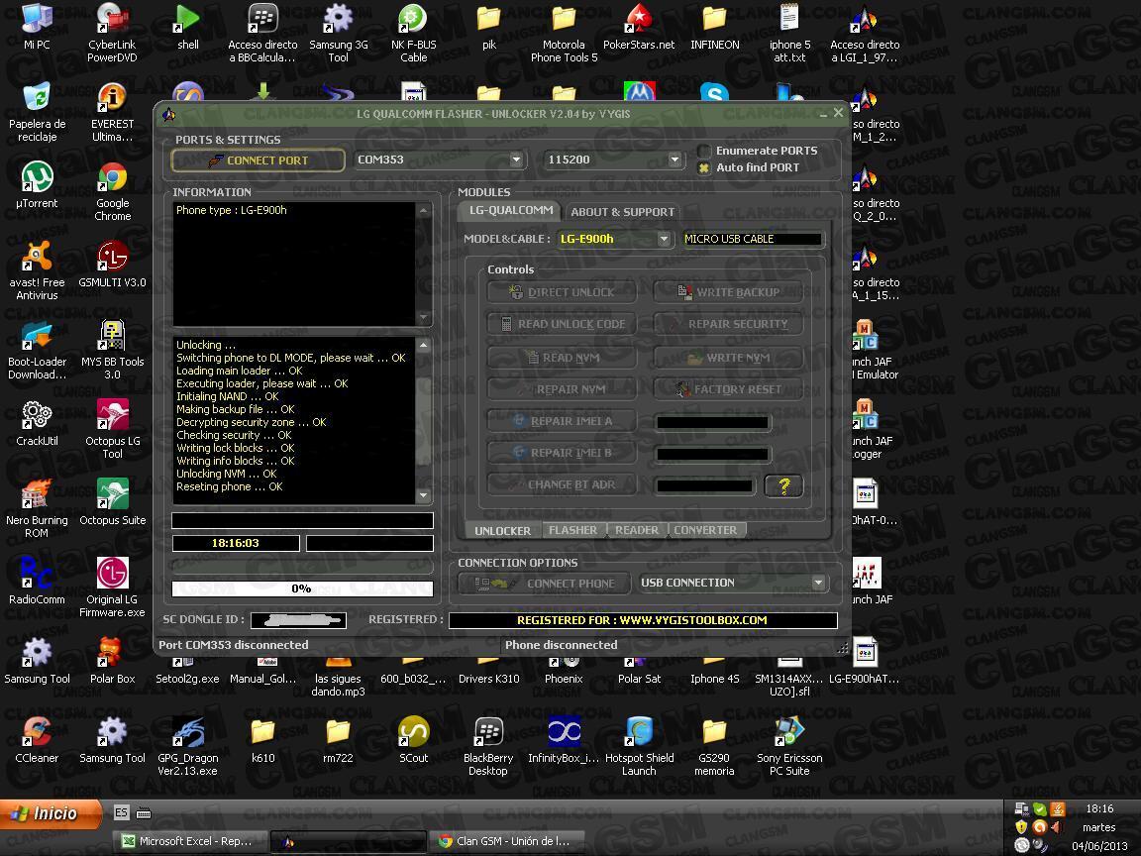Viewport: 1141px width, 856px height.
Task: Click the yellow question mark help button
Action: point(783,486)
